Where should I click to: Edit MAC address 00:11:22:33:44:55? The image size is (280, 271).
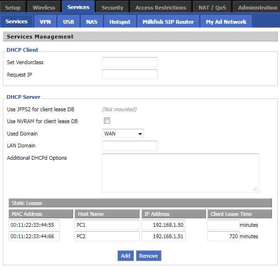34,225
